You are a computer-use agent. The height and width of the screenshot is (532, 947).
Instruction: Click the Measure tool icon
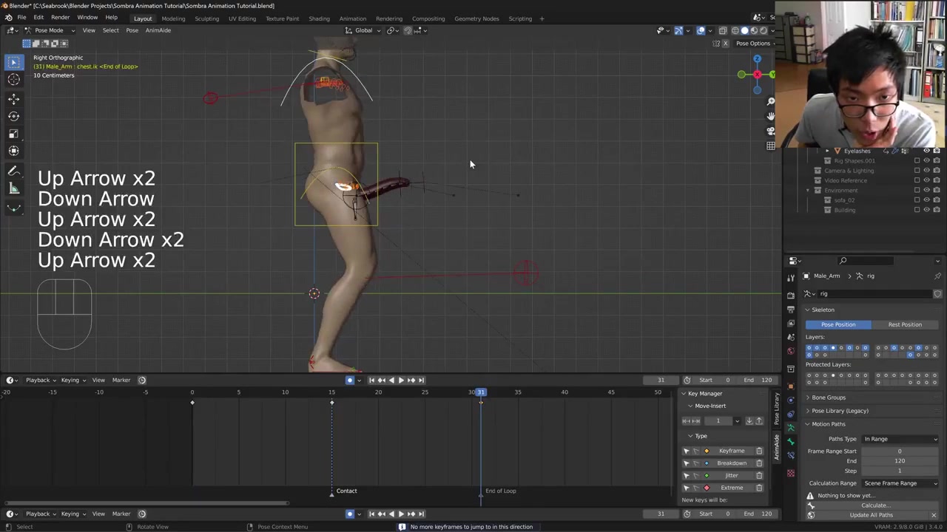pyautogui.click(x=13, y=188)
